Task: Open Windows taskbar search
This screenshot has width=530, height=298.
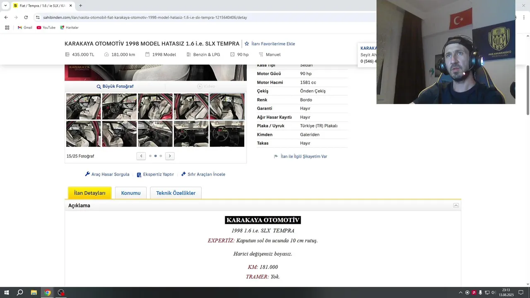Action: coord(20,293)
